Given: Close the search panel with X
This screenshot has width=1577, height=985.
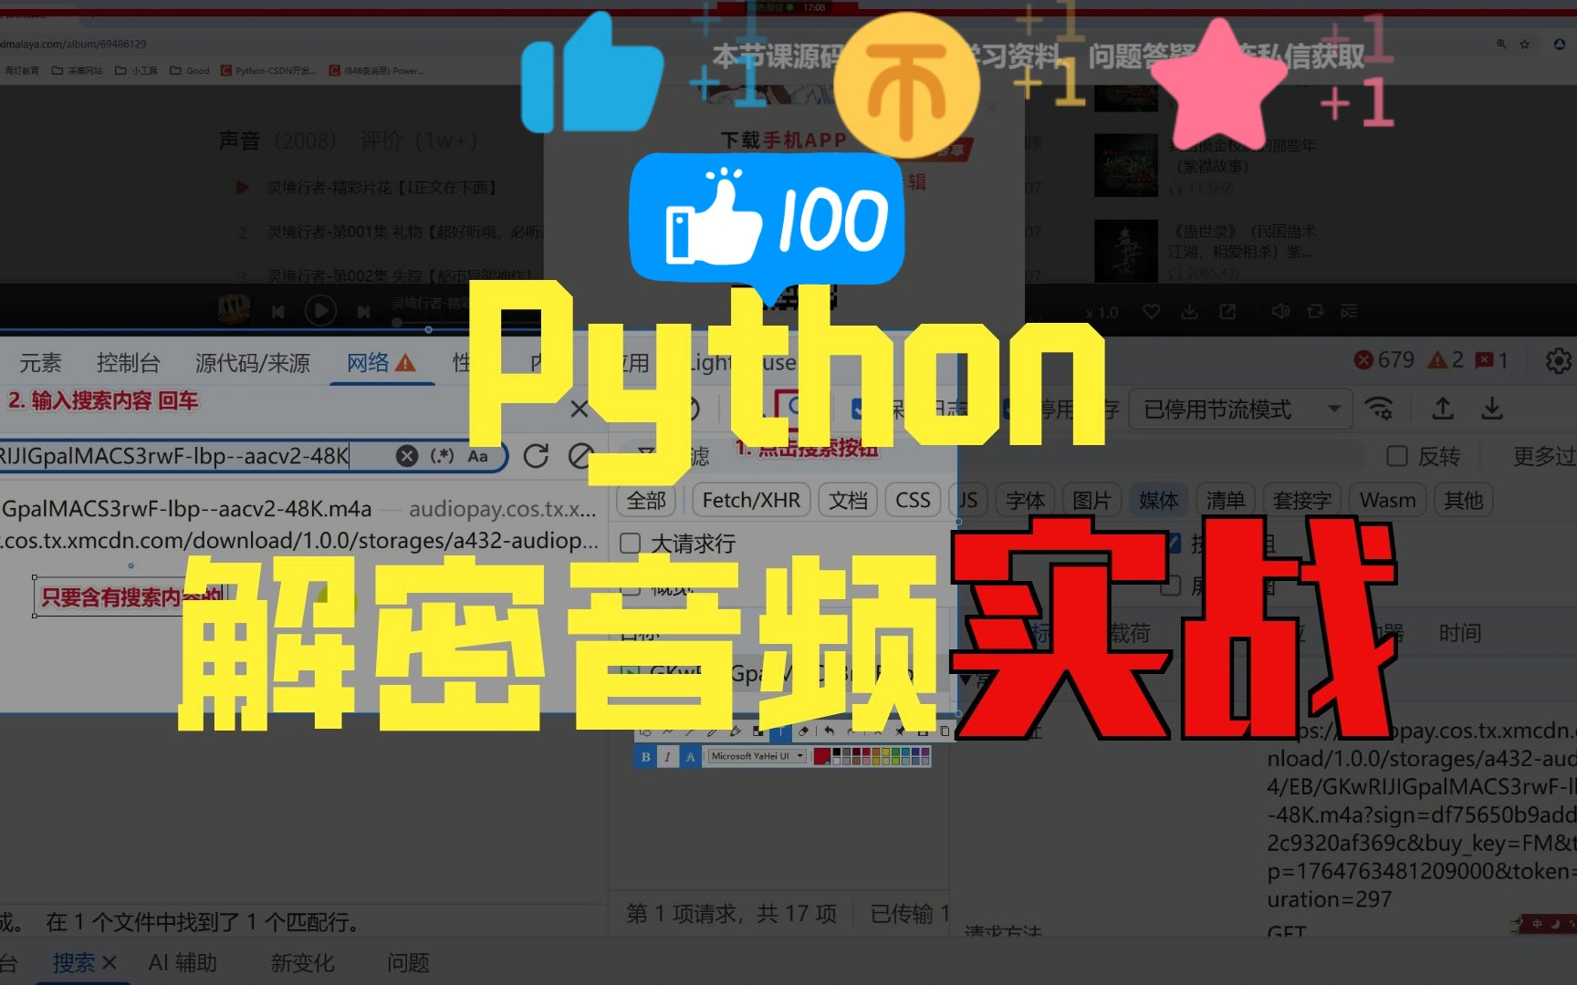Looking at the screenshot, I should point(580,409).
